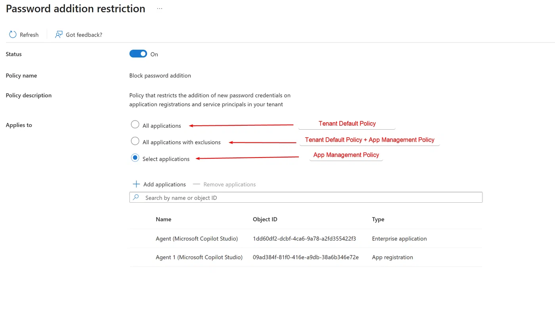Select the Select applications radio button
555x311 pixels.
135,158
